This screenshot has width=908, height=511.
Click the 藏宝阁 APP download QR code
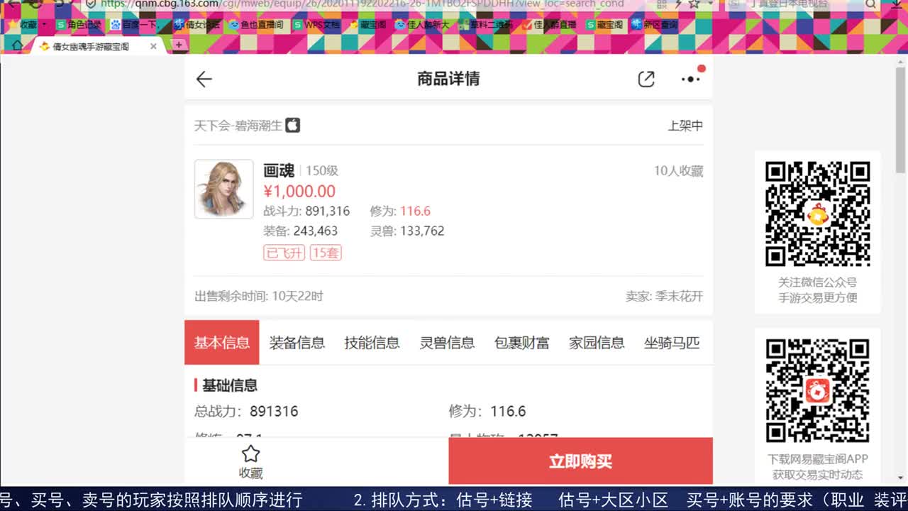(817, 390)
